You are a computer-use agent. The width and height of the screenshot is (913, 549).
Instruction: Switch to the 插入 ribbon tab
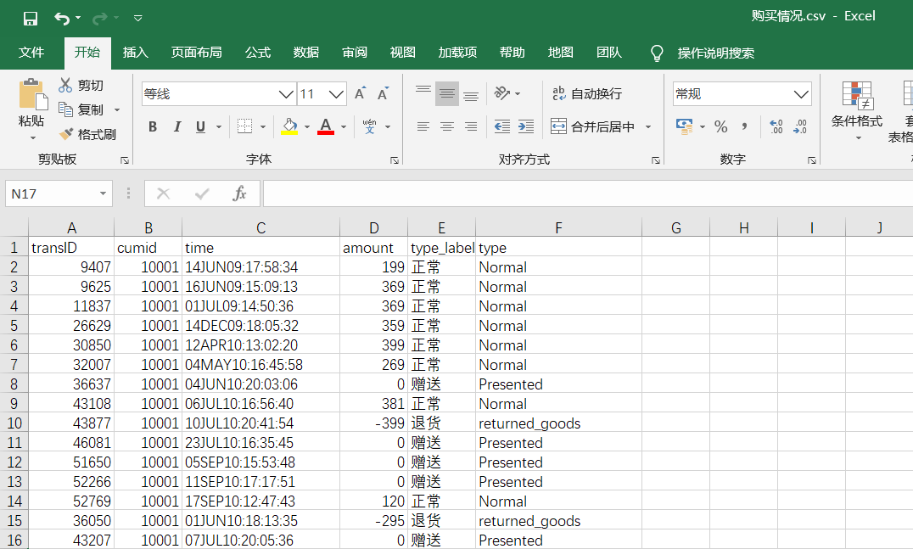[135, 52]
